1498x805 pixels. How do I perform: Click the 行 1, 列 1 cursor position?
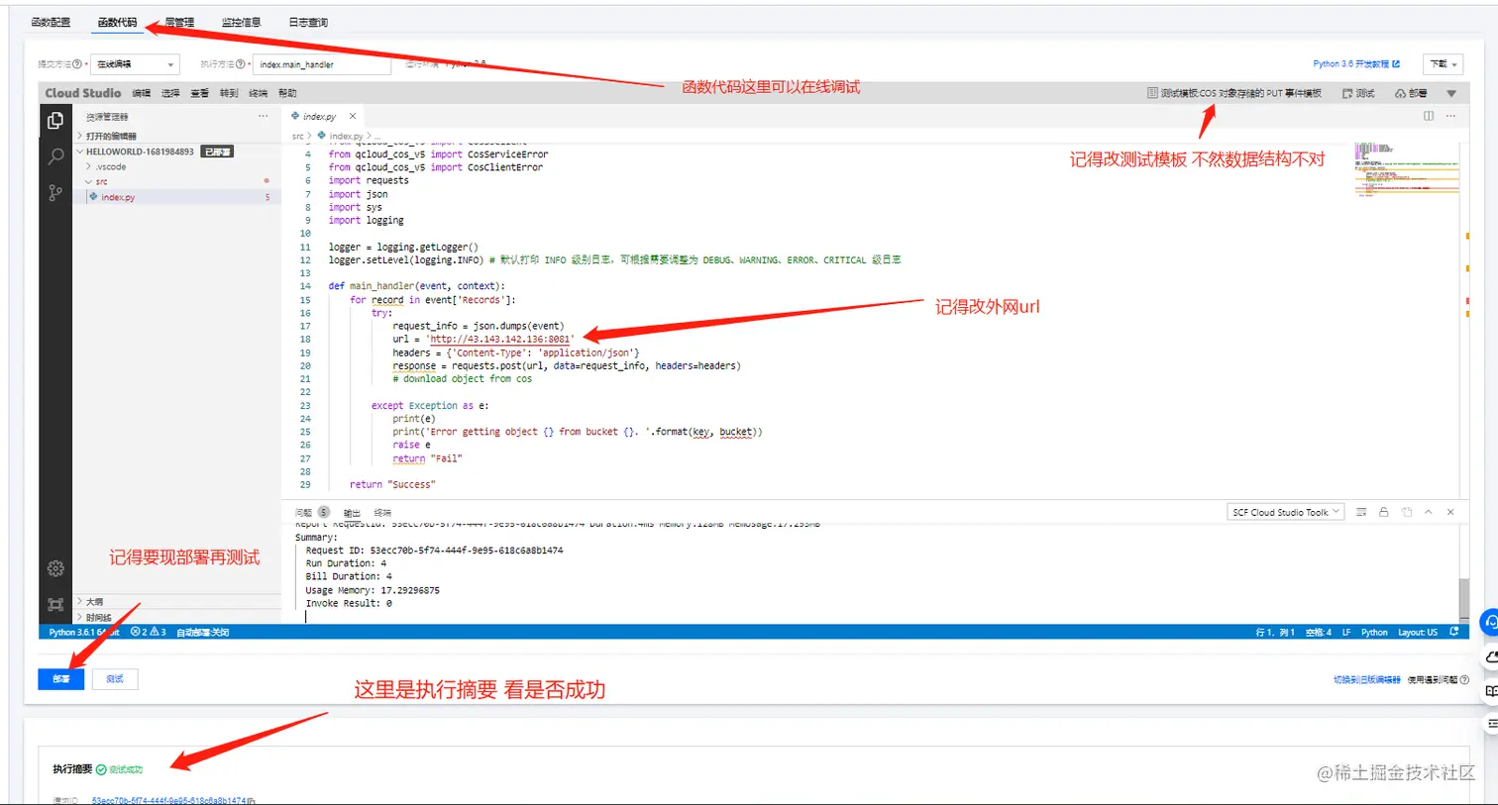[1275, 632]
